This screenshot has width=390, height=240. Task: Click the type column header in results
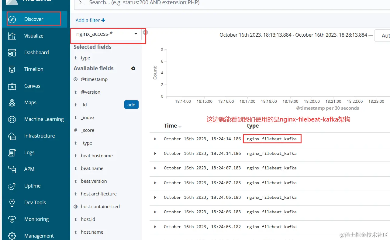click(253, 126)
